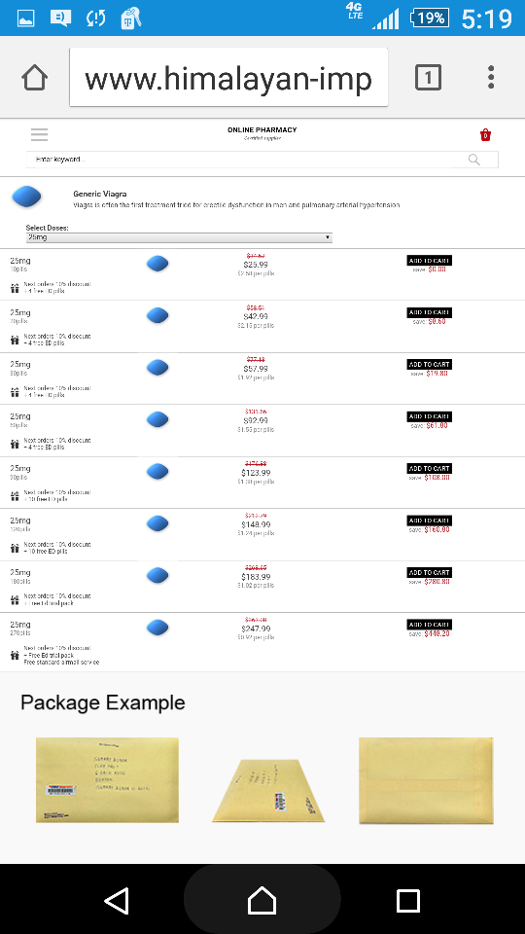
Task: Tap the browser URL address bar
Action: coord(228,78)
